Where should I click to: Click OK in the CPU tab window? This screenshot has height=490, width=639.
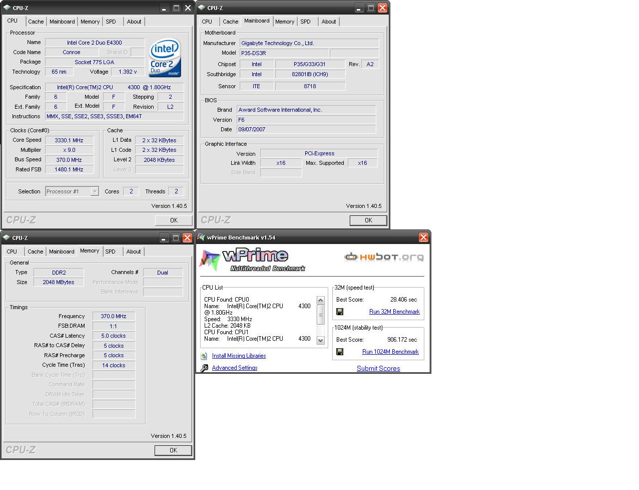pos(174,220)
